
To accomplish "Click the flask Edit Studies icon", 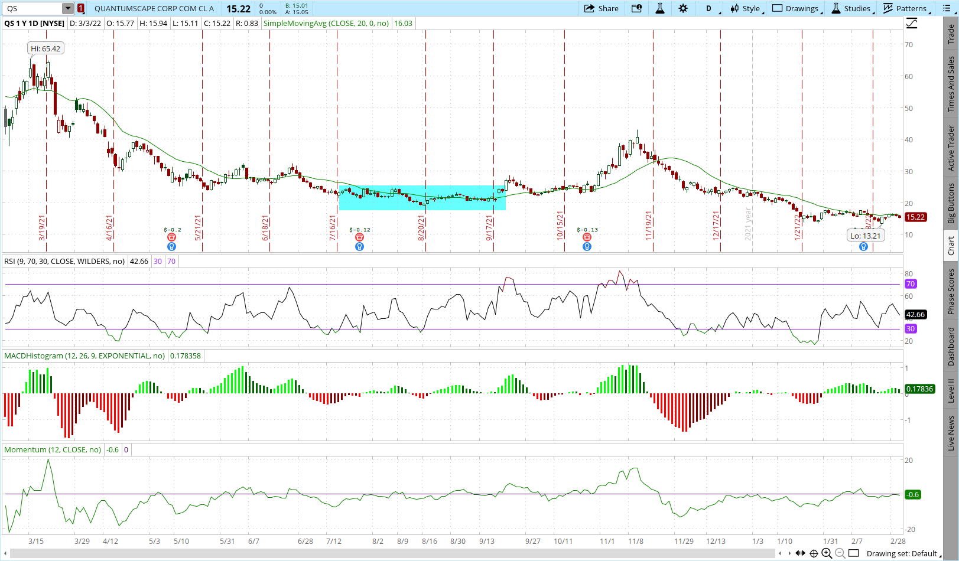I will click(x=660, y=8).
